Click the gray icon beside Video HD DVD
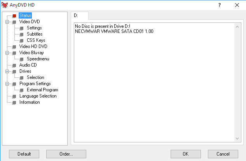Screen dimensions: 246x161 point(14,46)
